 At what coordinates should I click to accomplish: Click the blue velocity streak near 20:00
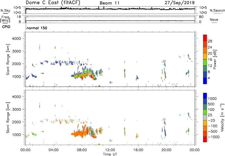click(x=165, y=132)
